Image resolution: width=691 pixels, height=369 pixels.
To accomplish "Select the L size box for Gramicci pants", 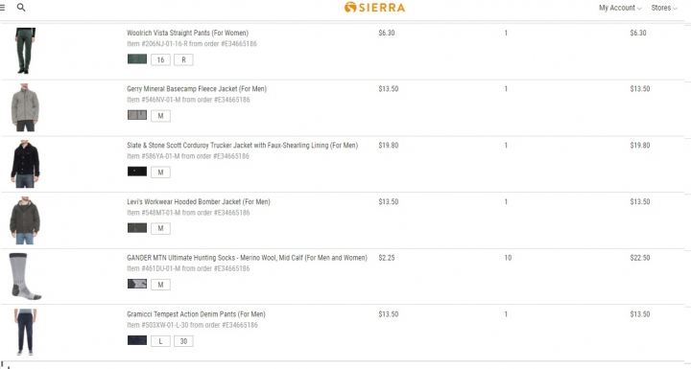I will coord(160,341).
